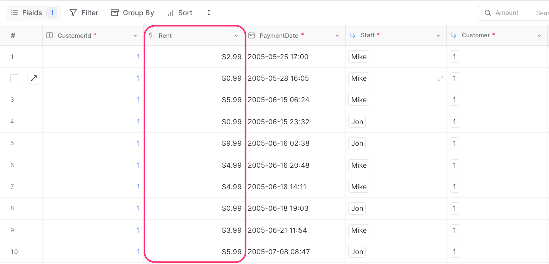Click the Customer link arrow icon
Screen dimensions: 549x264
tap(454, 35)
